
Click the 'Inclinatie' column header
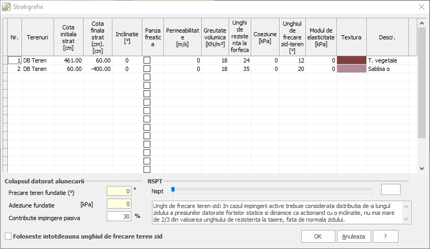(x=127, y=37)
